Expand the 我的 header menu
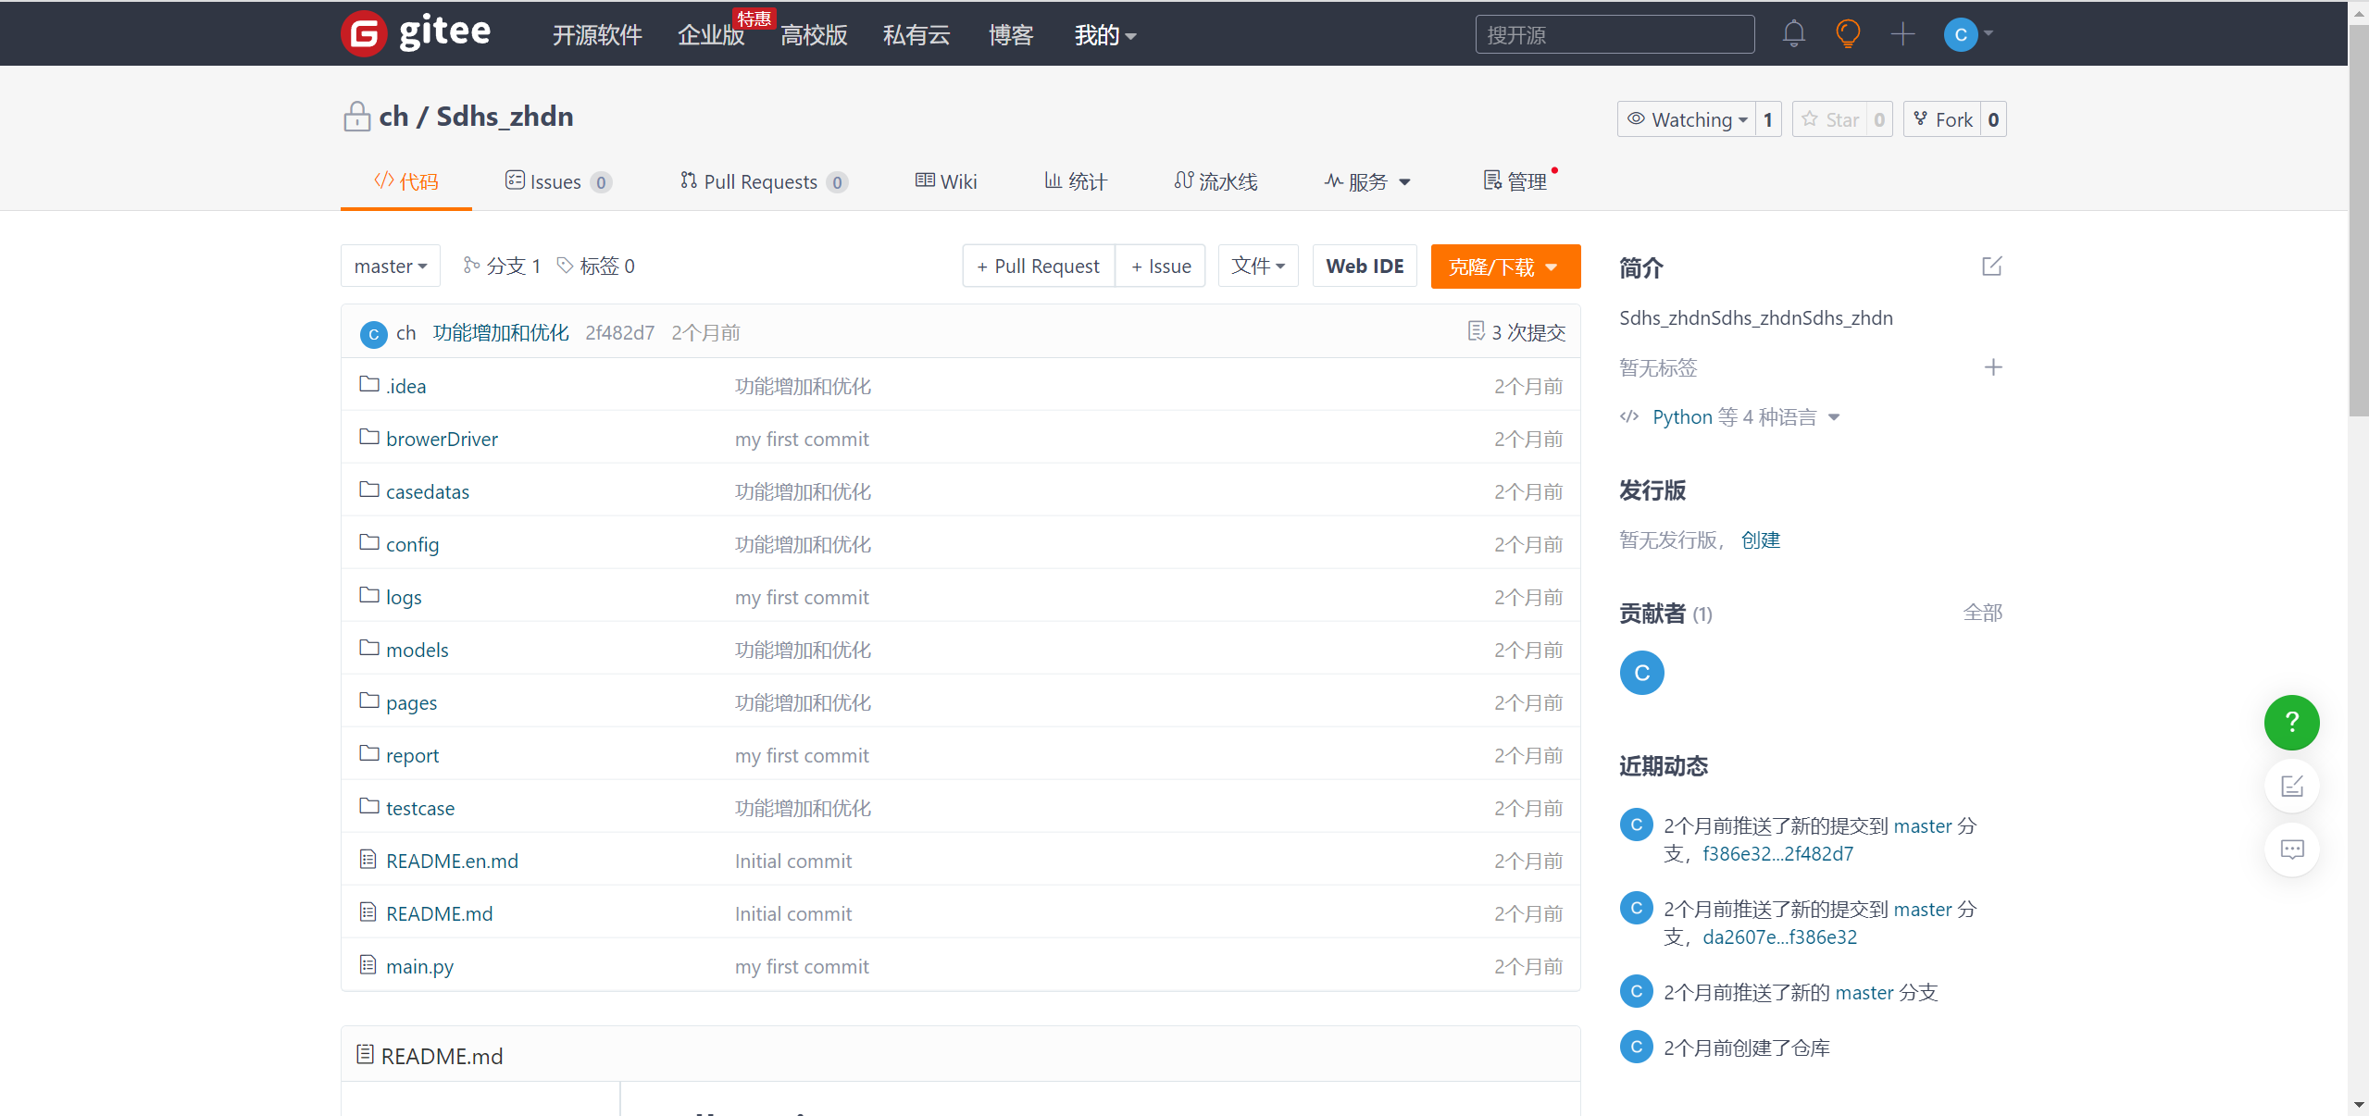This screenshot has height=1116, width=2369. click(x=1105, y=35)
